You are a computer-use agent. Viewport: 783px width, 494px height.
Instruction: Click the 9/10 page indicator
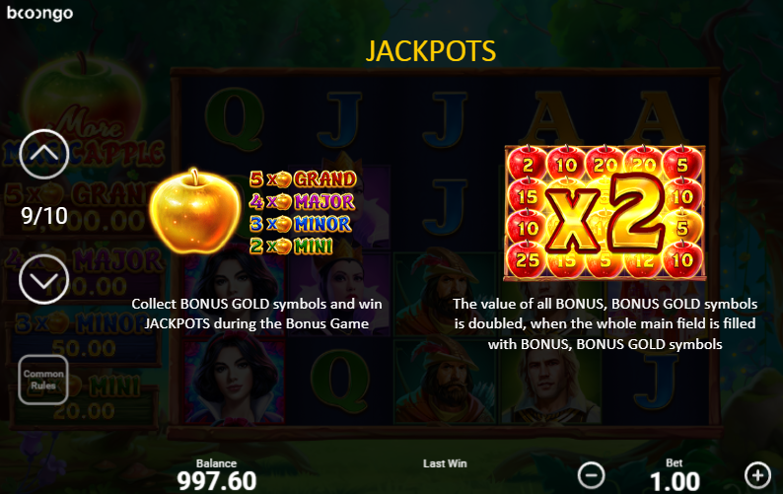(44, 216)
